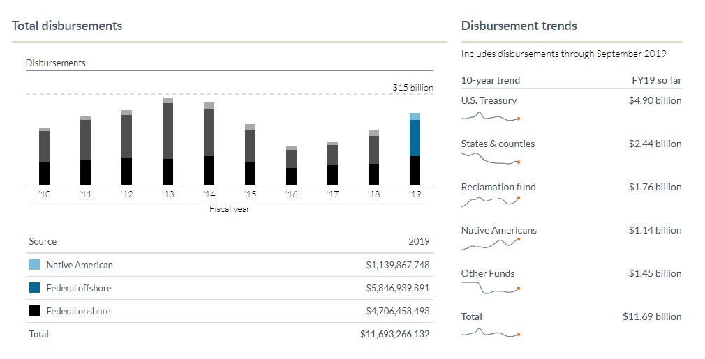Click the '10 fiscal year axis label
Viewport: 705px width, 359px height.
coord(45,194)
